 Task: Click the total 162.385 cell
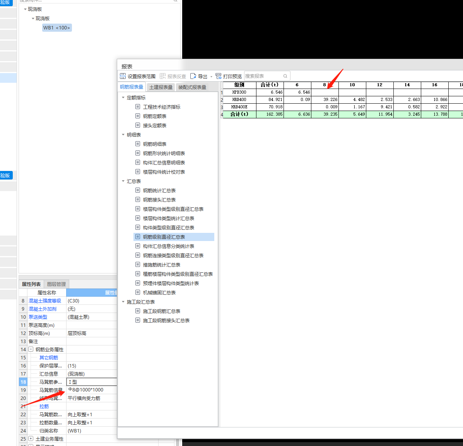pos(270,114)
